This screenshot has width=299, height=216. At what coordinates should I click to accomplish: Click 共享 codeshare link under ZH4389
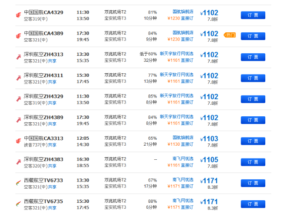pyautogui.click(x=52, y=124)
